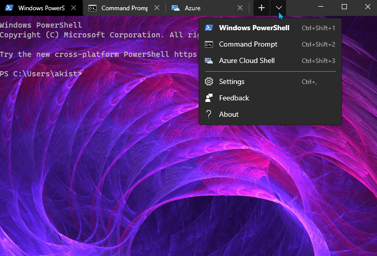Select Windows PowerShell from dropdown menu
The width and height of the screenshot is (377, 256).
coord(270,28)
